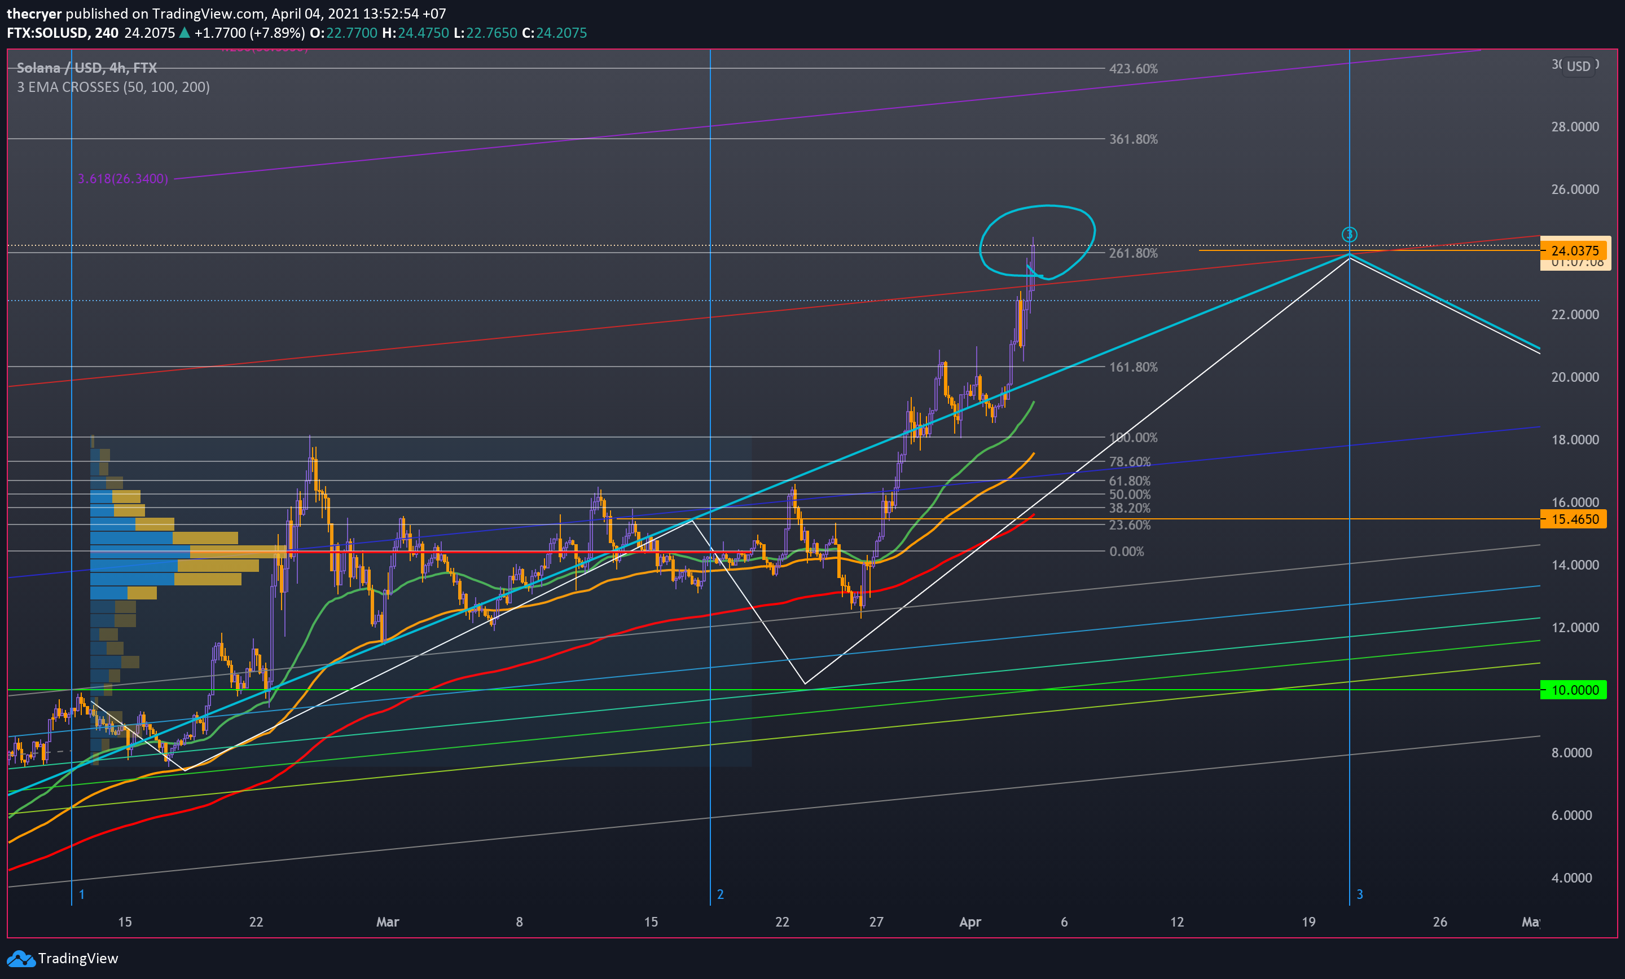This screenshot has height=979, width=1625.
Task: Click the 26.0000 price axis value
Action: click(x=1575, y=189)
